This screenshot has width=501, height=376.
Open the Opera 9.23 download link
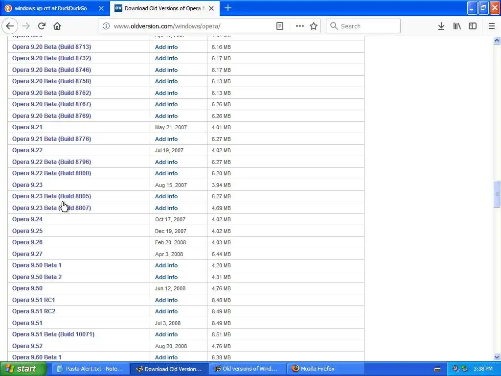(x=27, y=185)
